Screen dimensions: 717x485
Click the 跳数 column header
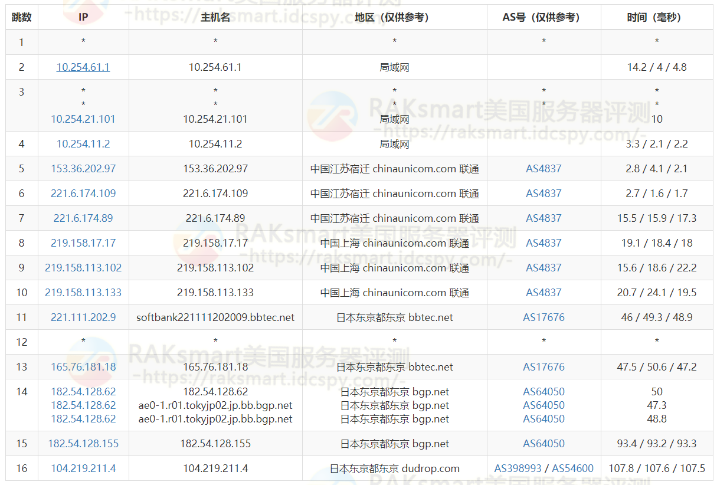tap(22, 18)
